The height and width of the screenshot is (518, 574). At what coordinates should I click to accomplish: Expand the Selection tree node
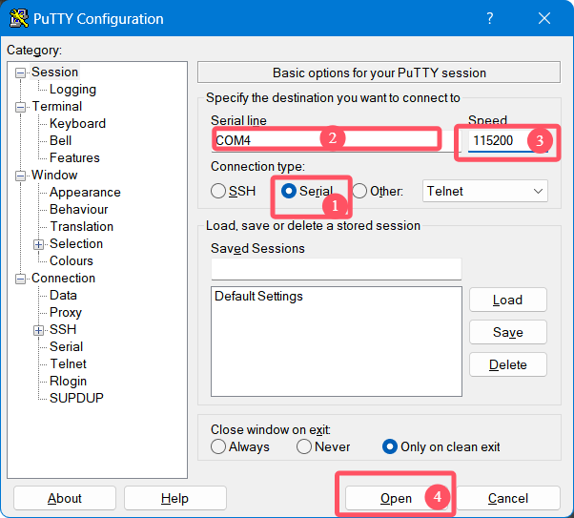(38, 244)
